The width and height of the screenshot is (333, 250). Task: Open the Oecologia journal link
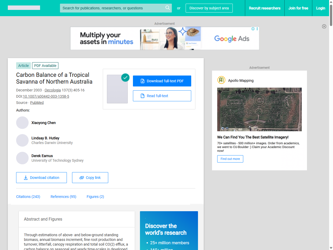pos(53,90)
